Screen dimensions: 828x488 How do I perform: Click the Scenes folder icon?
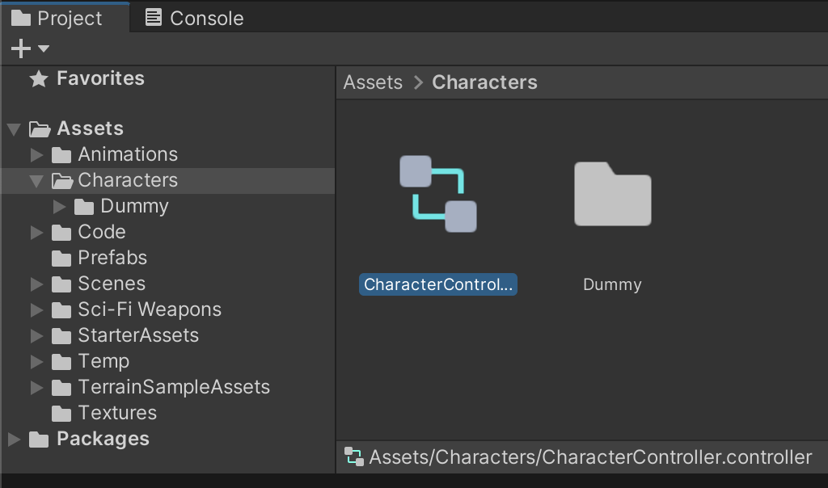point(61,284)
